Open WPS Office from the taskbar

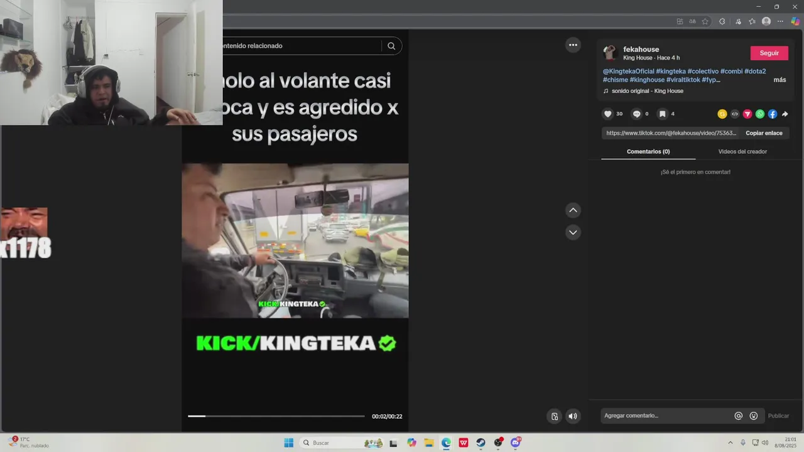(x=464, y=443)
